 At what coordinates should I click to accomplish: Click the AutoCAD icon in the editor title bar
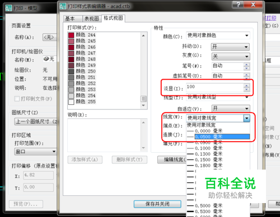click(63, 6)
